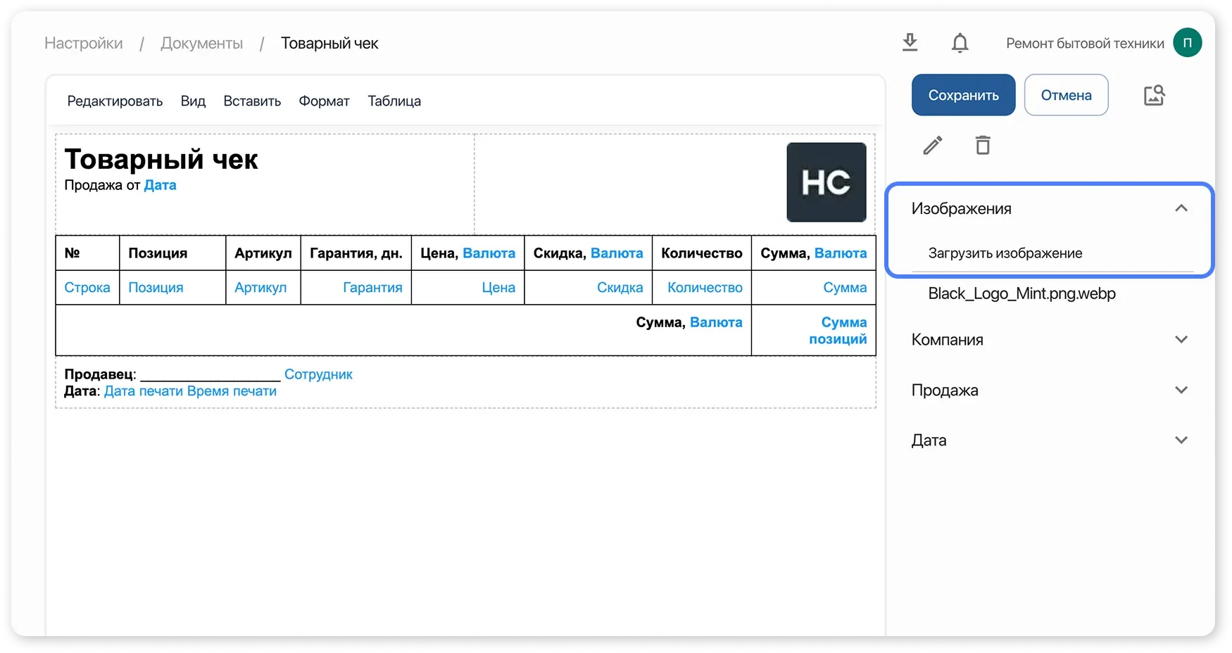This screenshot has width=1232, height=653.
Task: Open the Таблица menu
Action: pyautogui.click(x=394, y=101)
